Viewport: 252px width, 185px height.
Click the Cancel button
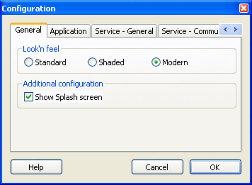157,167
